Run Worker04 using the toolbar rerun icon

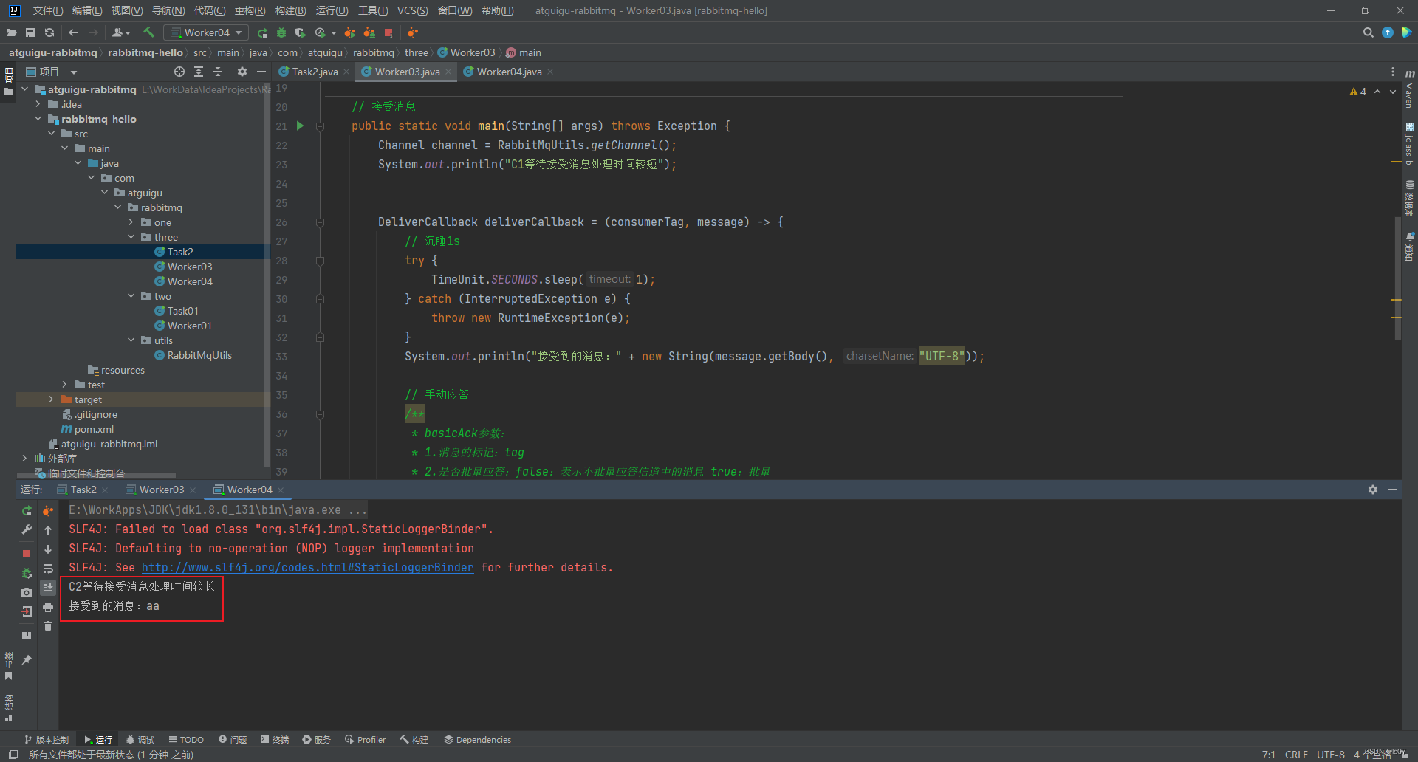click(x=262, y=32)
